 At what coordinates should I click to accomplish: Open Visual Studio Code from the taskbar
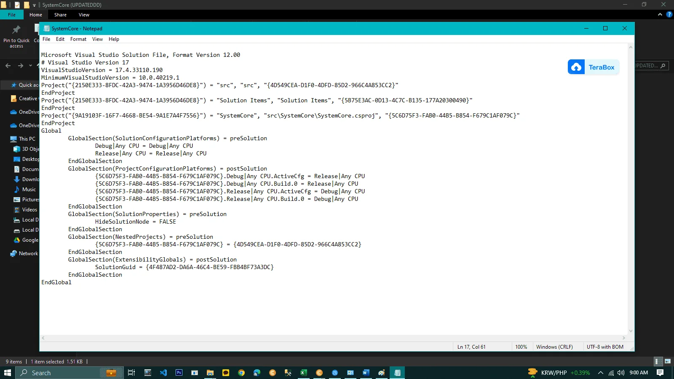163,373
